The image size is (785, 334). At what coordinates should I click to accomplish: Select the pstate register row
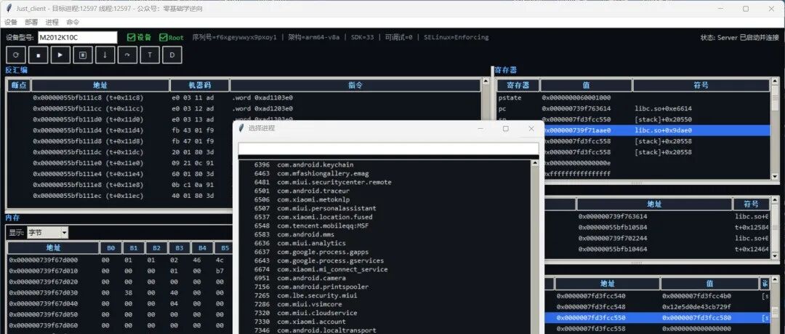[x=633, y=98]
